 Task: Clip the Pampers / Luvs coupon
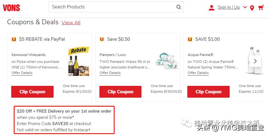tap(120, 92)
